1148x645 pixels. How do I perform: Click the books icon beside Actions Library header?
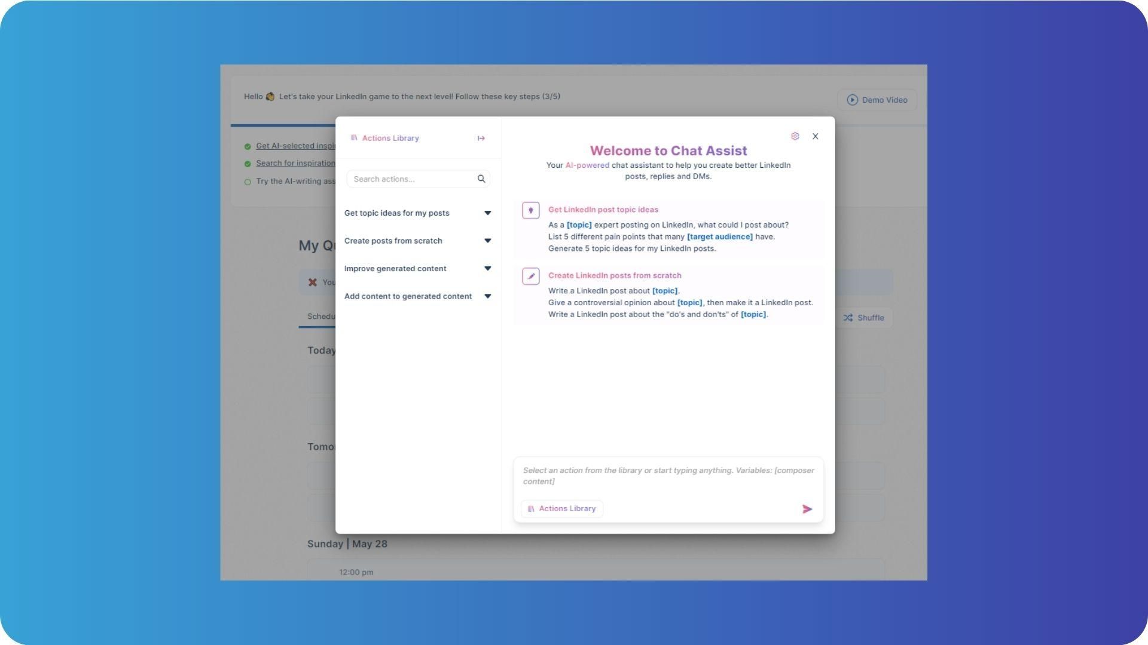click(354, 138)
